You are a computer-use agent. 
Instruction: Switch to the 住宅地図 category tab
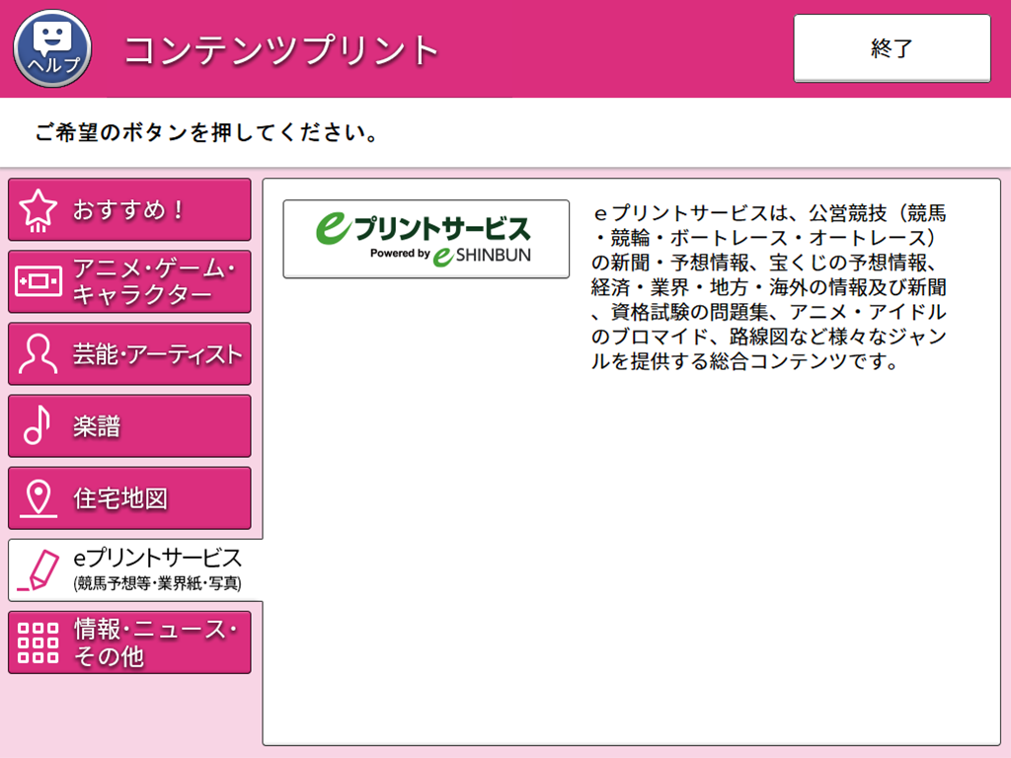128,496
